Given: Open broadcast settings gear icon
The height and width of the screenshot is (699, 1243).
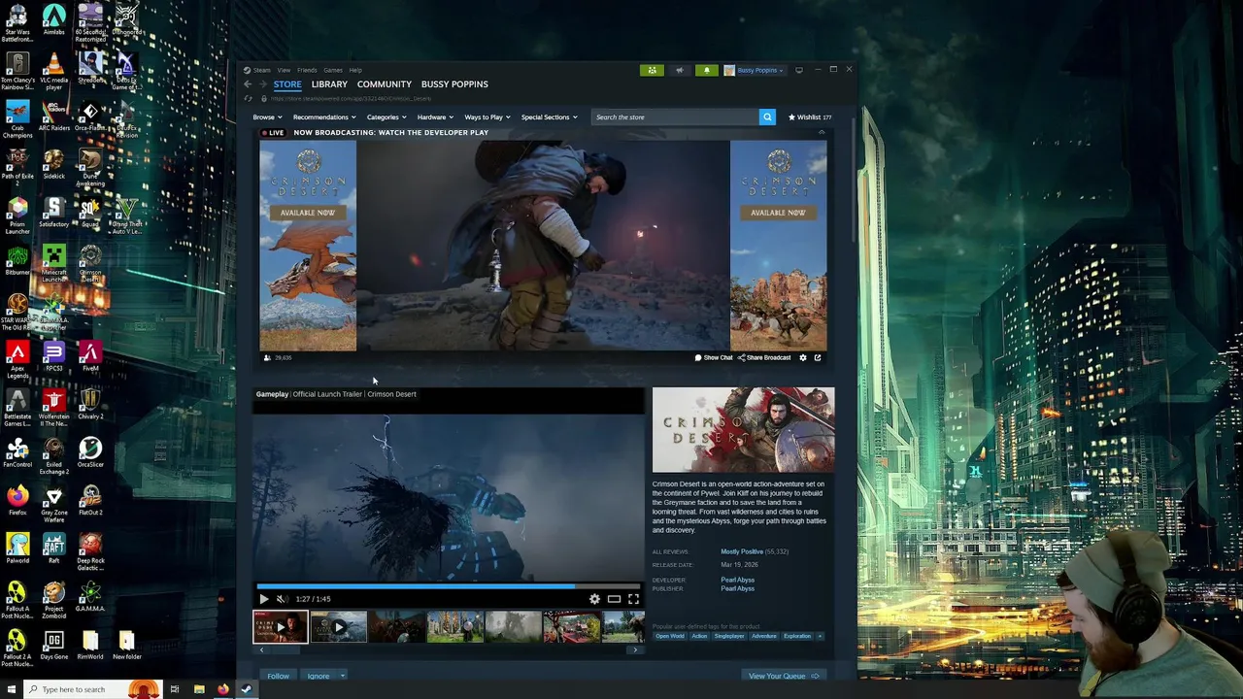Looking at the screenshot, I should tap(802, 357).
